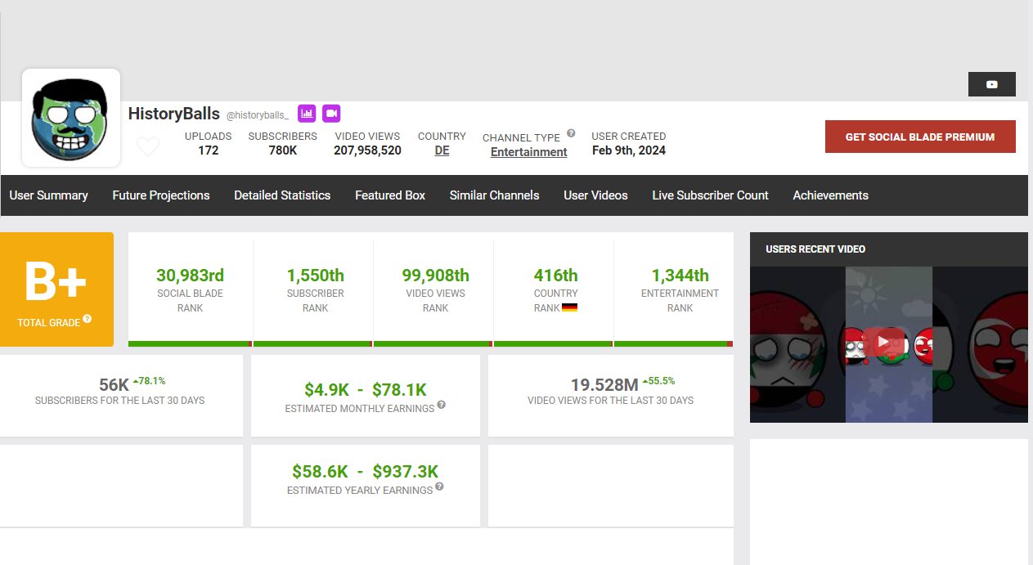Click Get Social Blade Premium button
This screenshot has width=1033, height=565.
[920, 137]
